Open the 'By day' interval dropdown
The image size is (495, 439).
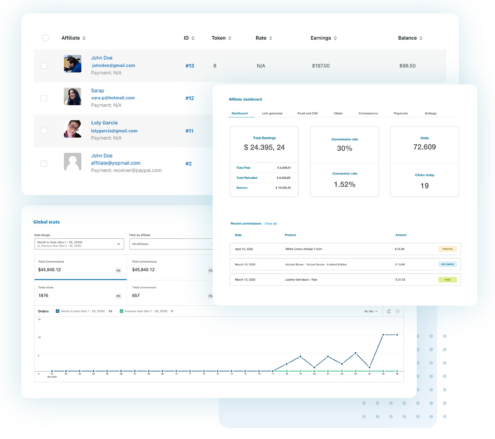pyautogui.click(x=370, y=311)
